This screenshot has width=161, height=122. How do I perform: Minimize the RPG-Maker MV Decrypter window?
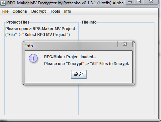tap(130, 2)
